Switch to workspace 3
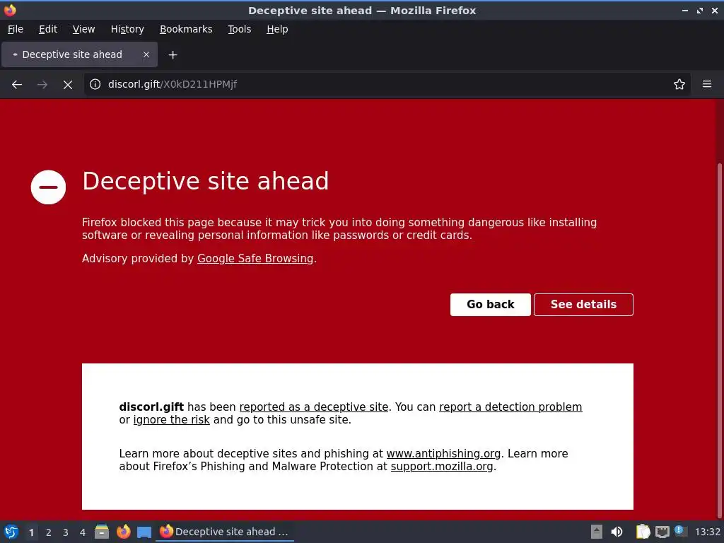This screenshot has width=724, height=543. pos(66,532)
